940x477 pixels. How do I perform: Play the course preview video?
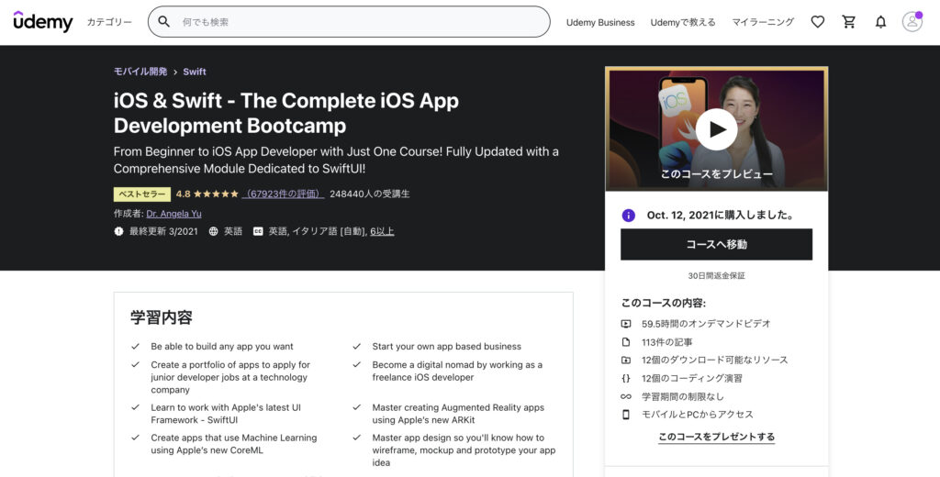tap(716, 129)
